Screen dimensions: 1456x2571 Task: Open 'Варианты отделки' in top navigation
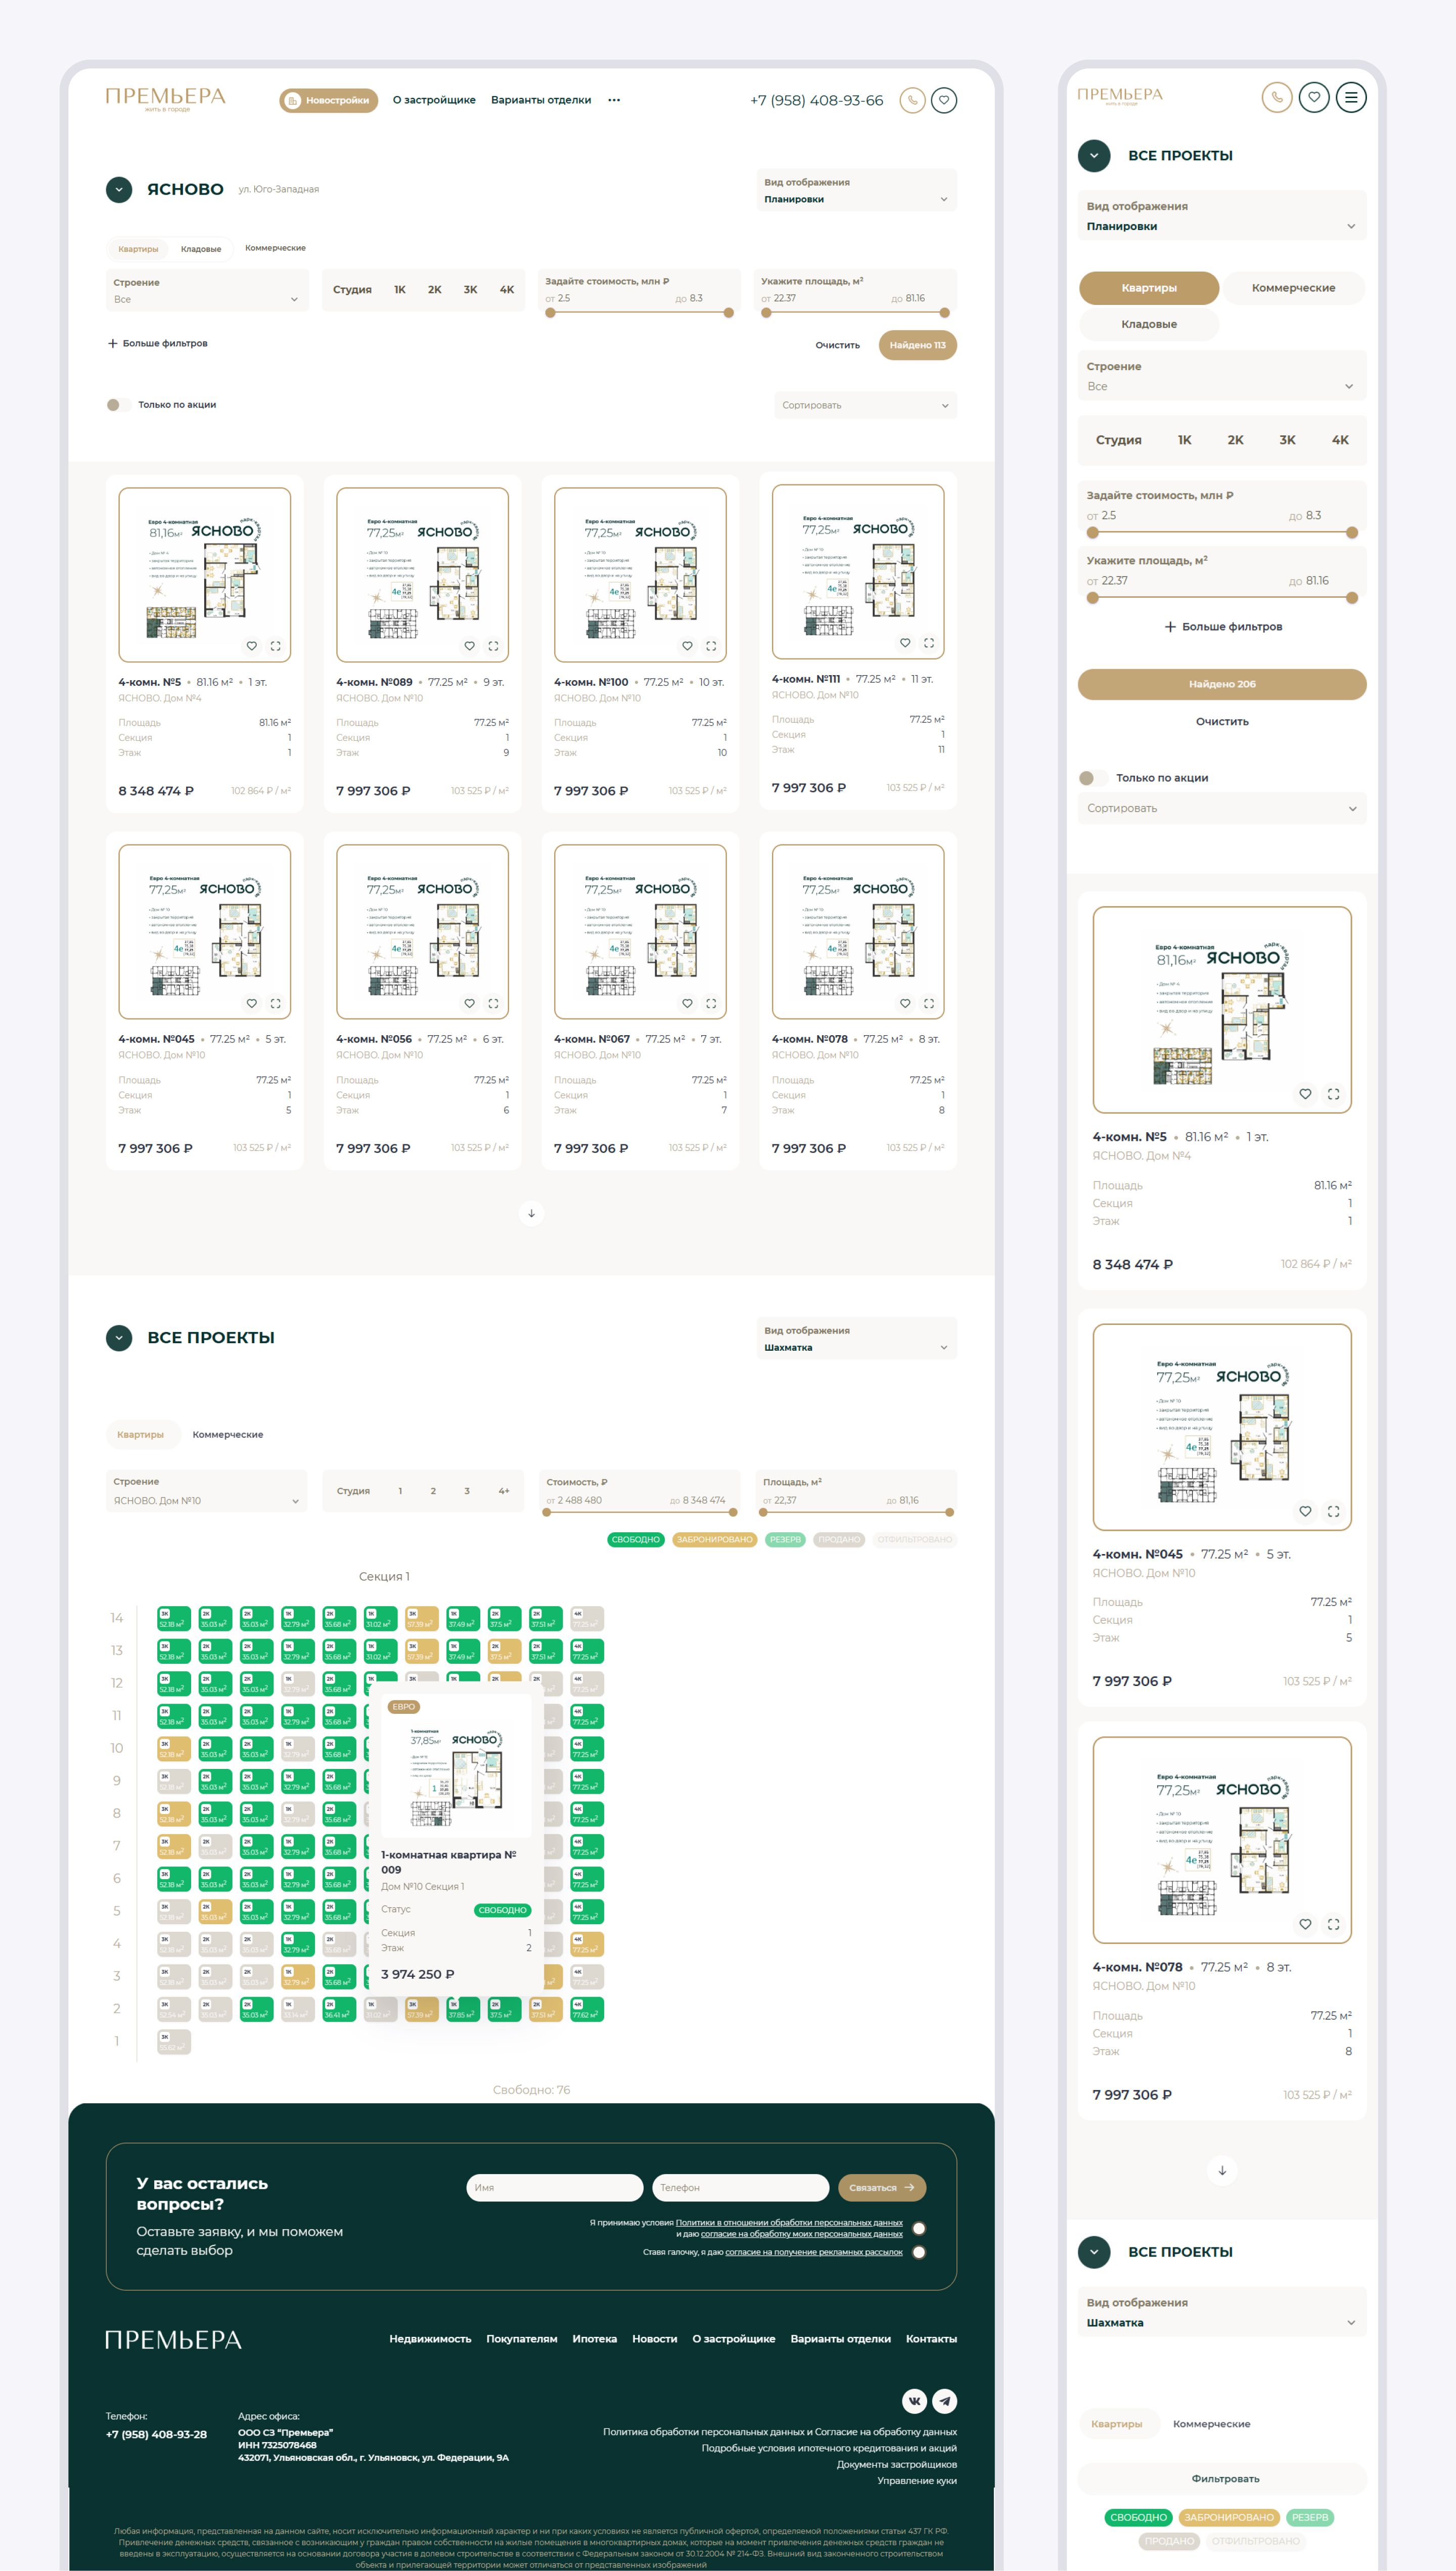[541, 100]
